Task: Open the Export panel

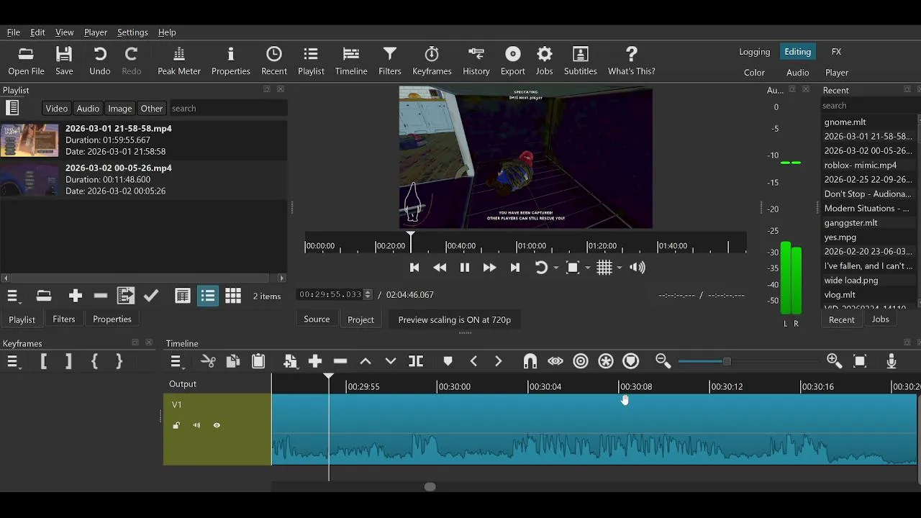Action: click(512, 60)
